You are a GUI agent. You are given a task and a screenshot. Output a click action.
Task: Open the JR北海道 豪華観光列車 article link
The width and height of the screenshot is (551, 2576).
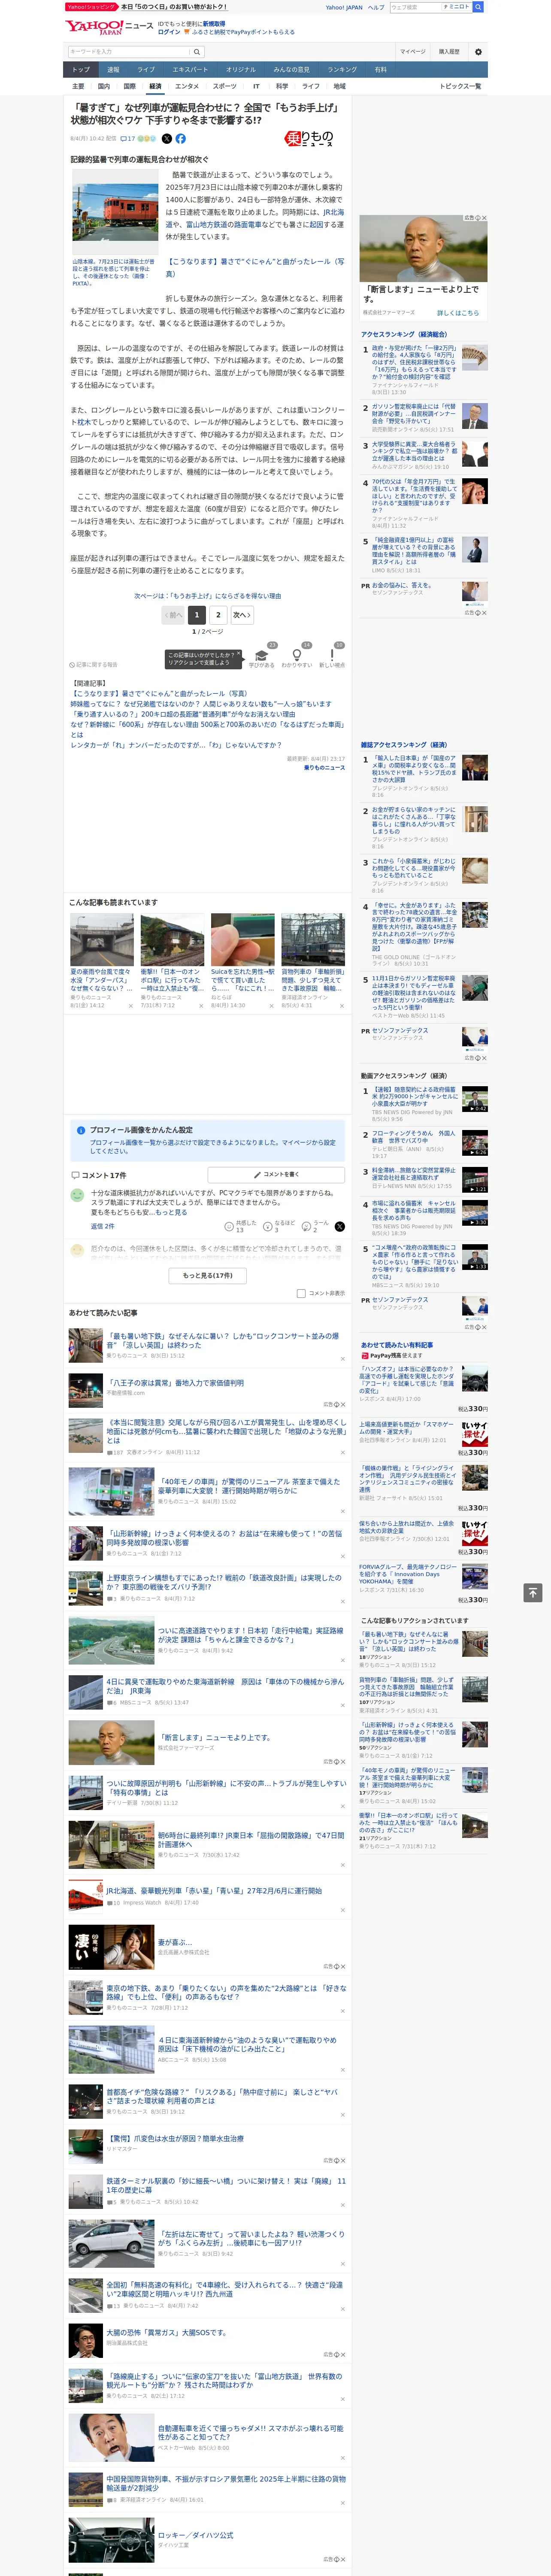point(214,1891)
